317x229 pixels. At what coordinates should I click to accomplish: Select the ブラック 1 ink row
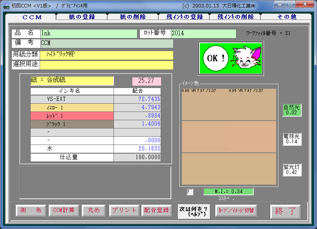pyautogui.click(x=72, y=124)
